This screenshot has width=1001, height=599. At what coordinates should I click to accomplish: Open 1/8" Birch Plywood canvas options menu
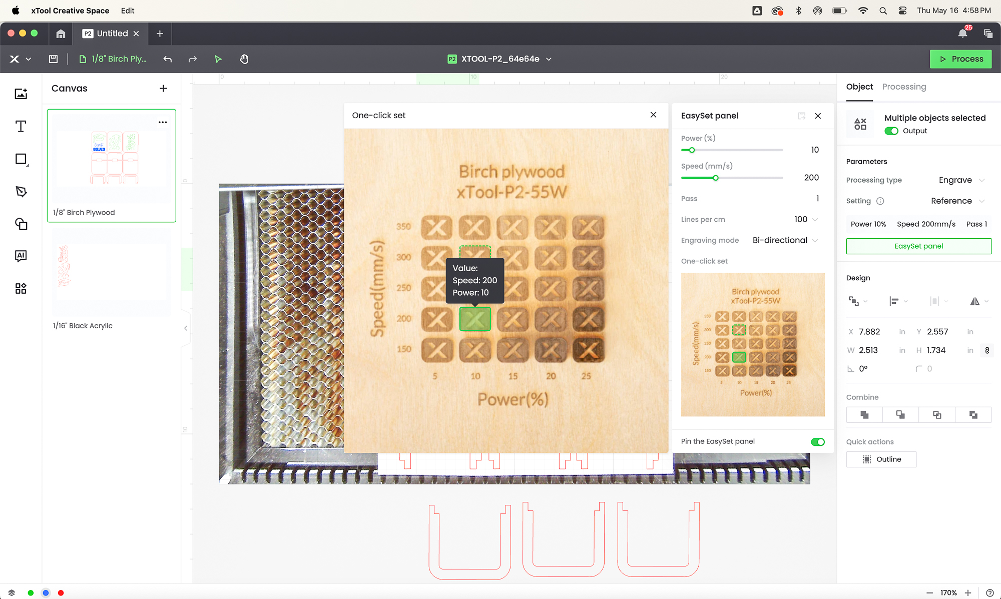coord(163,122)
